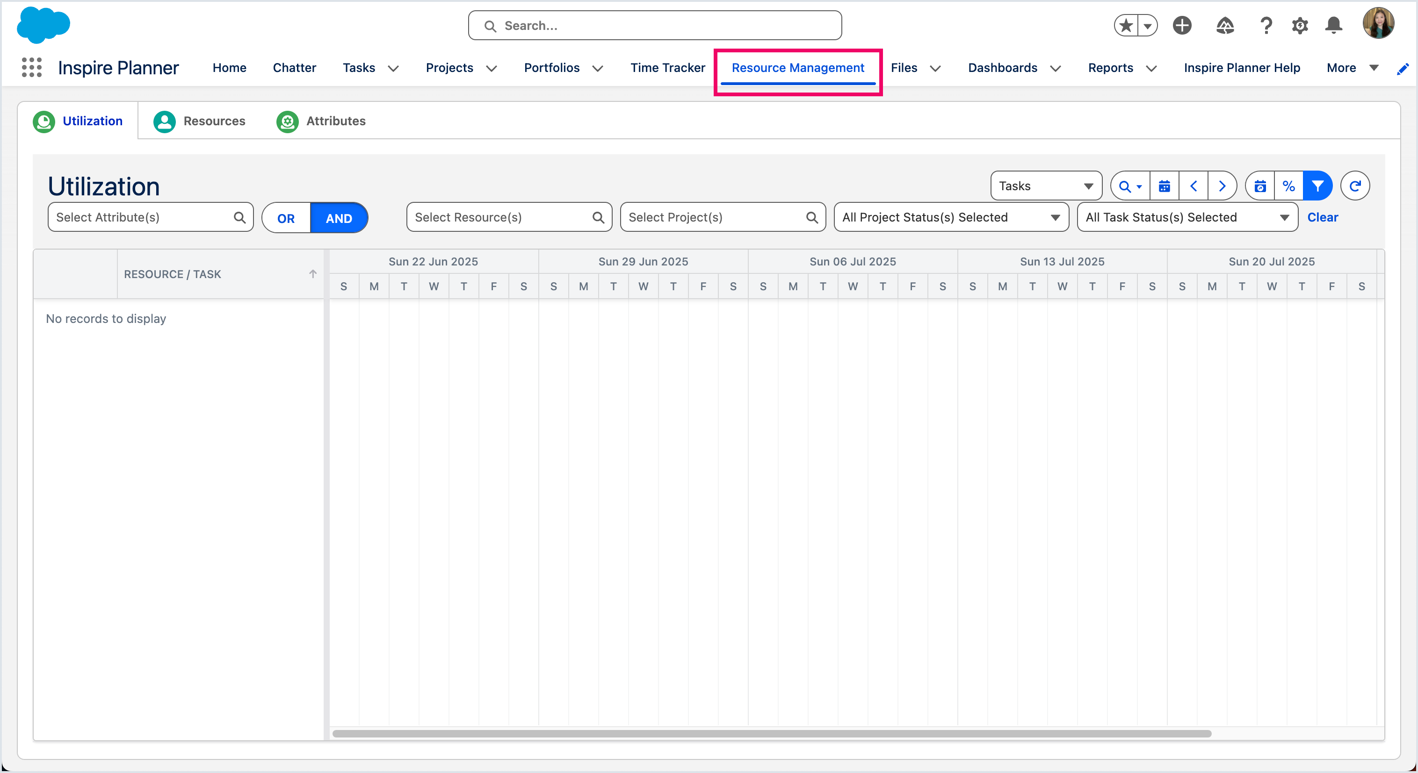Click the Select Resource(s) search field

pyautogui.click(x=509, y=217)
